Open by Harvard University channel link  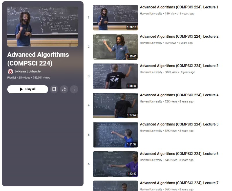(28, 72)
